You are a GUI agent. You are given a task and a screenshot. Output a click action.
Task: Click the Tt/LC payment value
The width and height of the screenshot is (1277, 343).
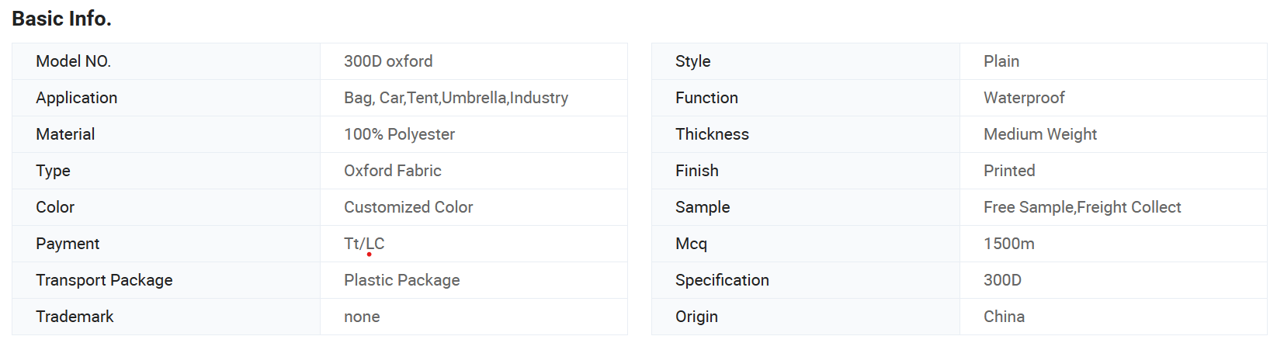(364, 244)
